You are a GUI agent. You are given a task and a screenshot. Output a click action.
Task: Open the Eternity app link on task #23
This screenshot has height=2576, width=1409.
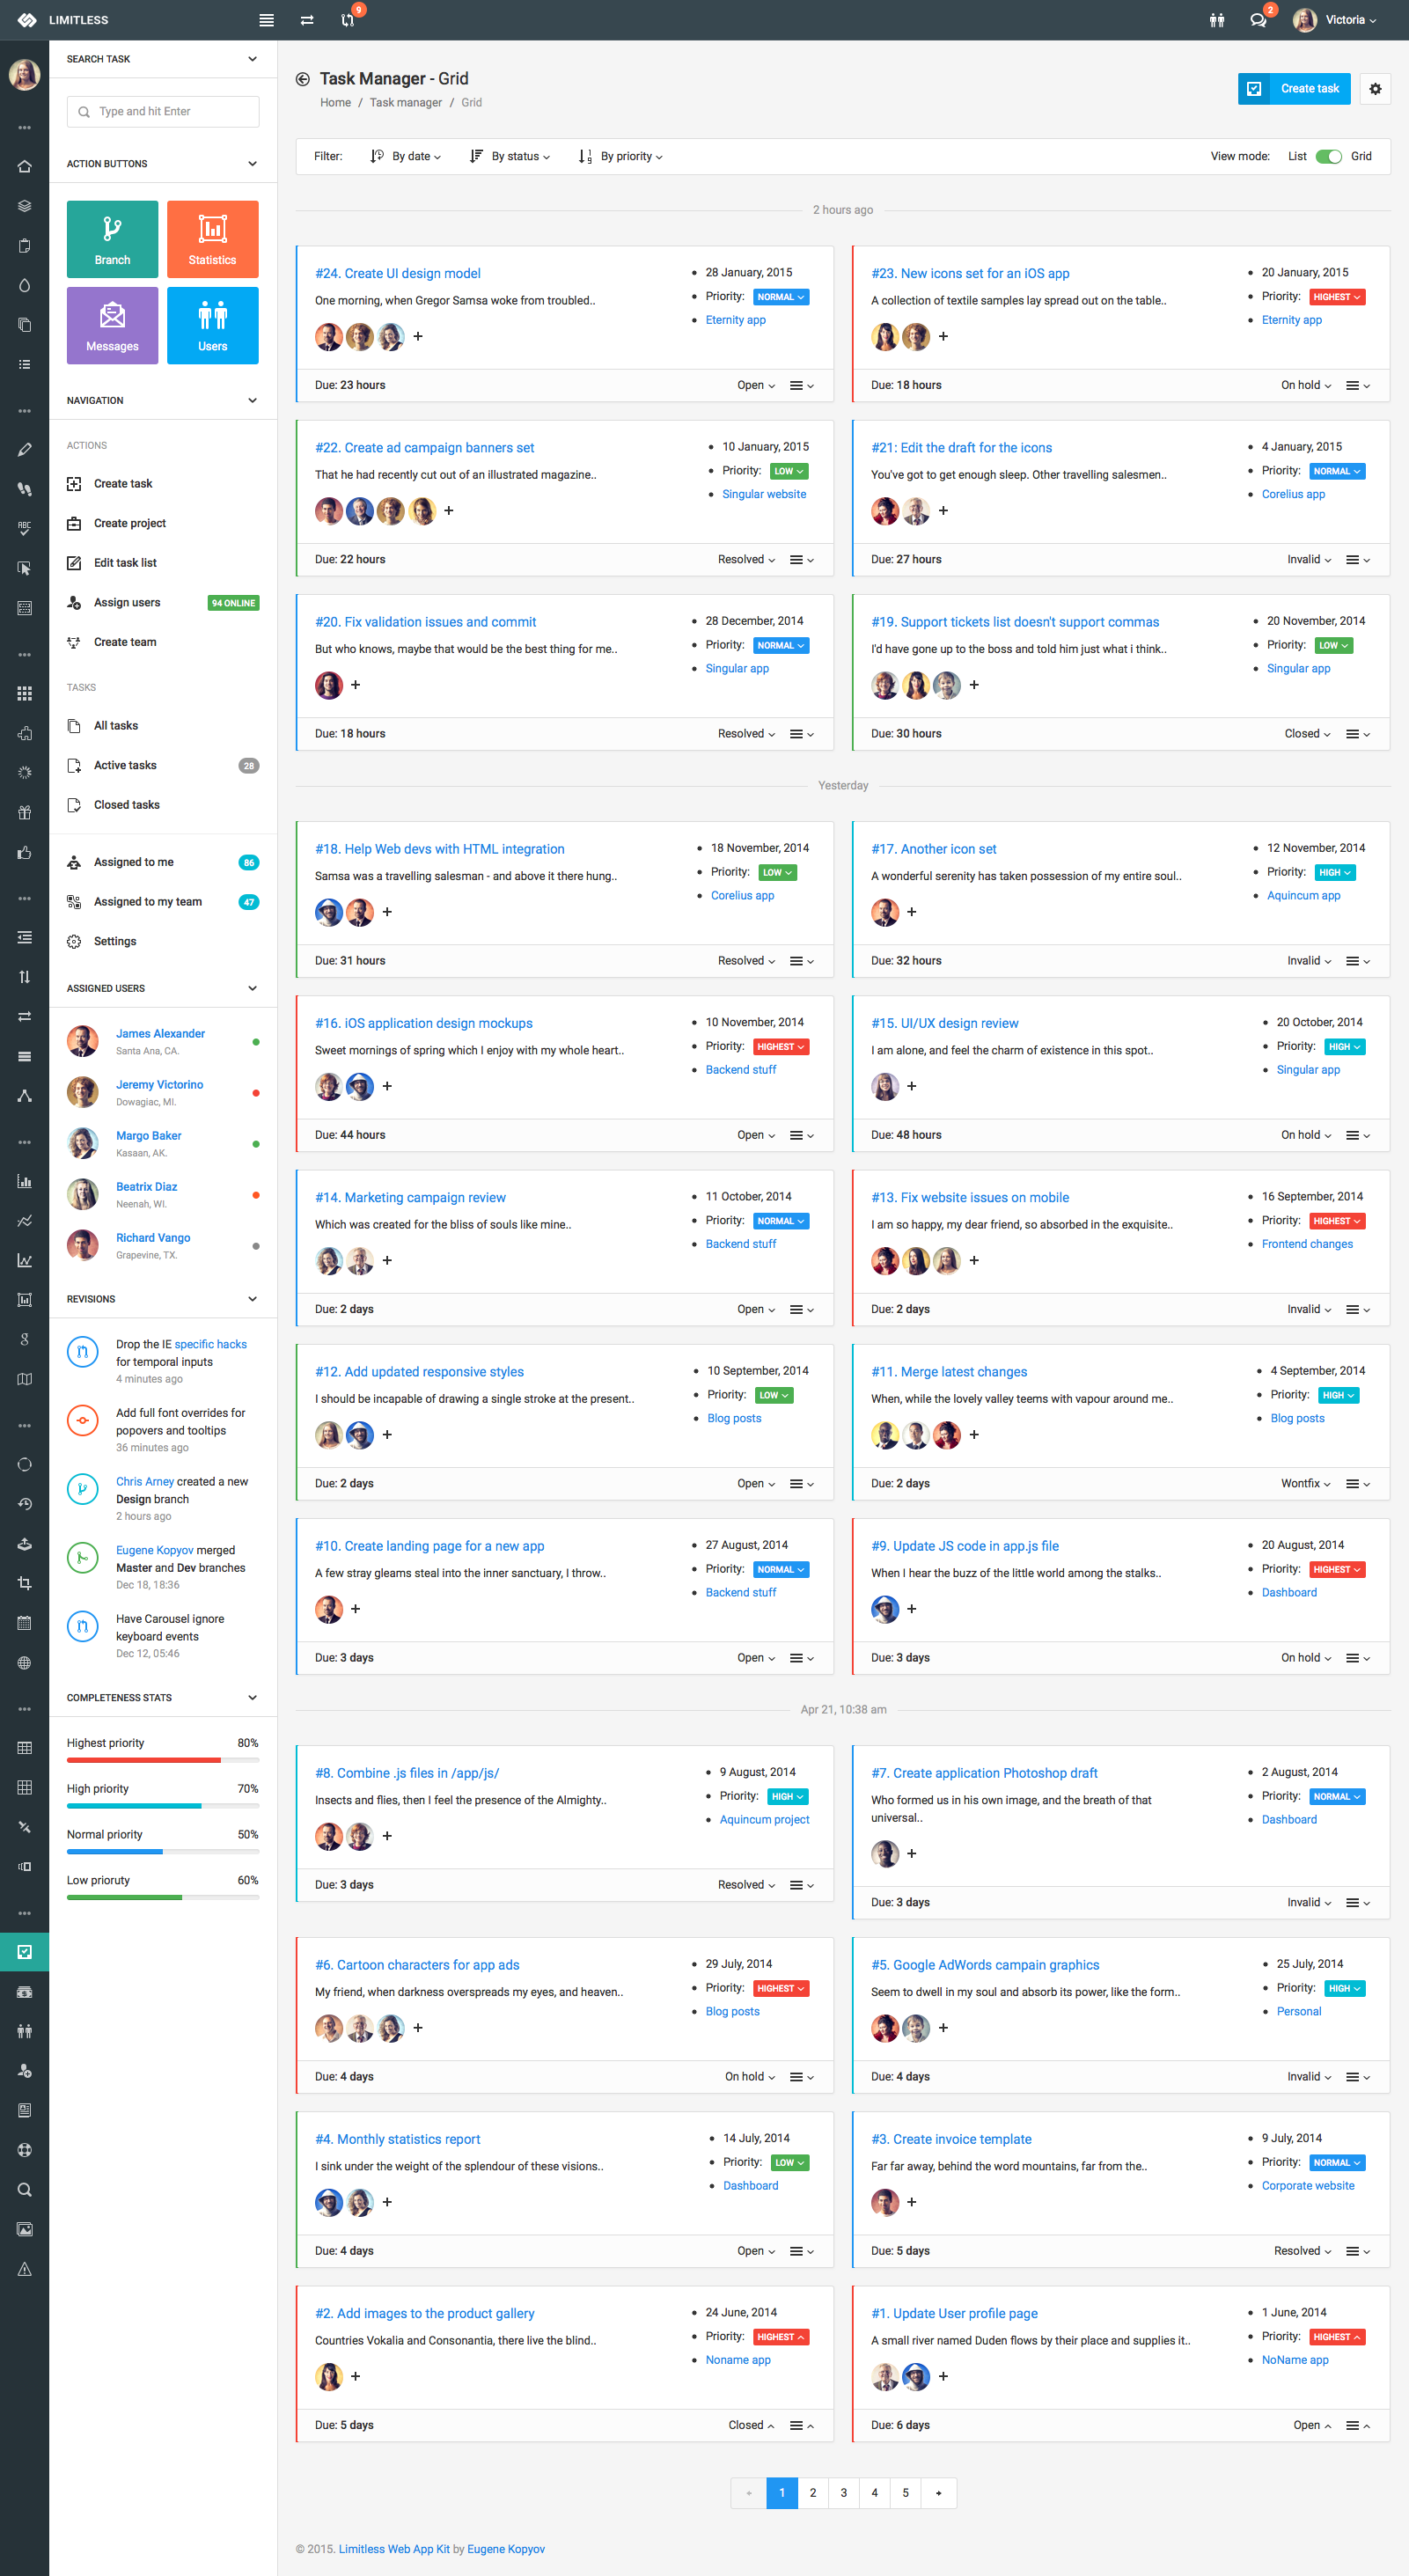tap(1291, 320)
